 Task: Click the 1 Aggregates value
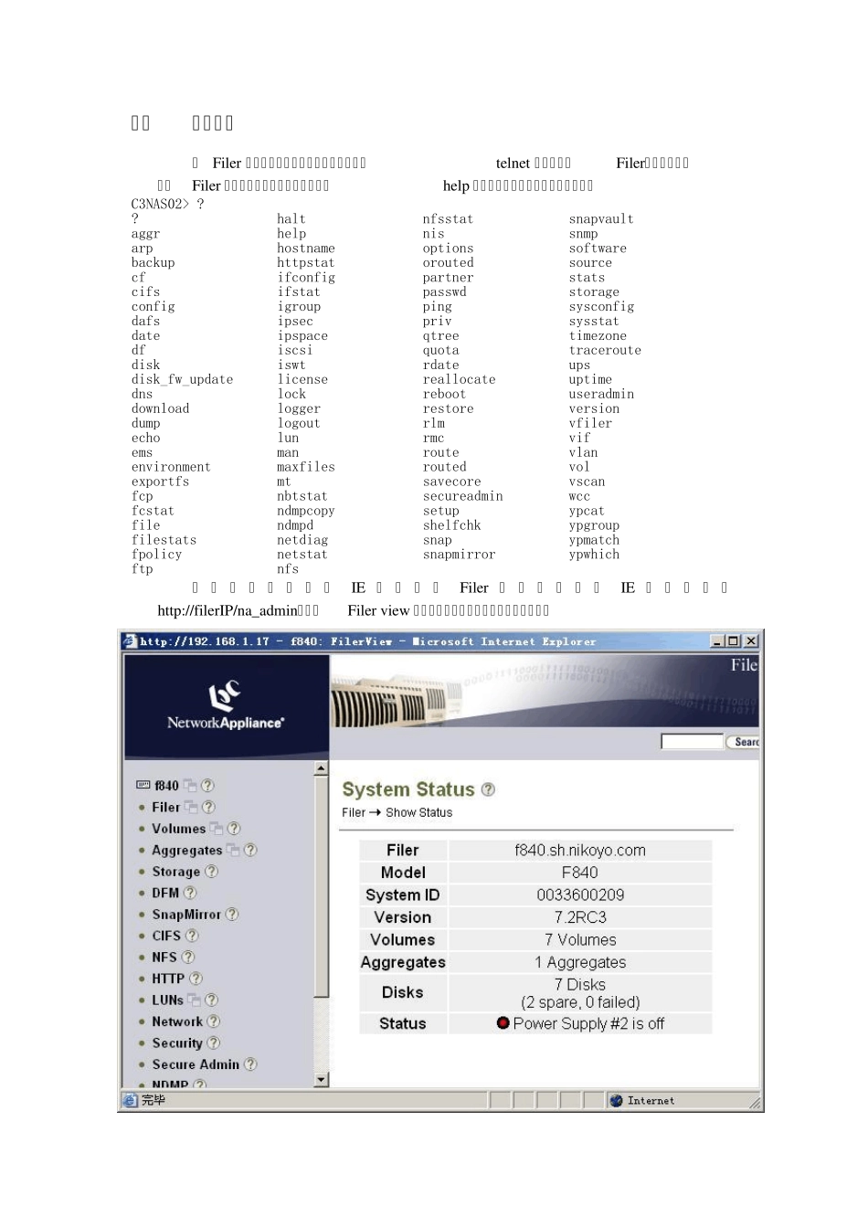580,962
